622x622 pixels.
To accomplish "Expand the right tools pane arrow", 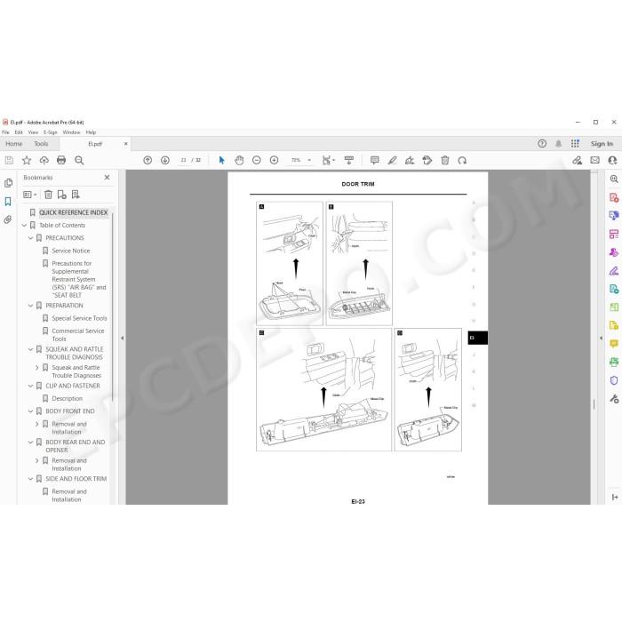I will click(601, 338).
